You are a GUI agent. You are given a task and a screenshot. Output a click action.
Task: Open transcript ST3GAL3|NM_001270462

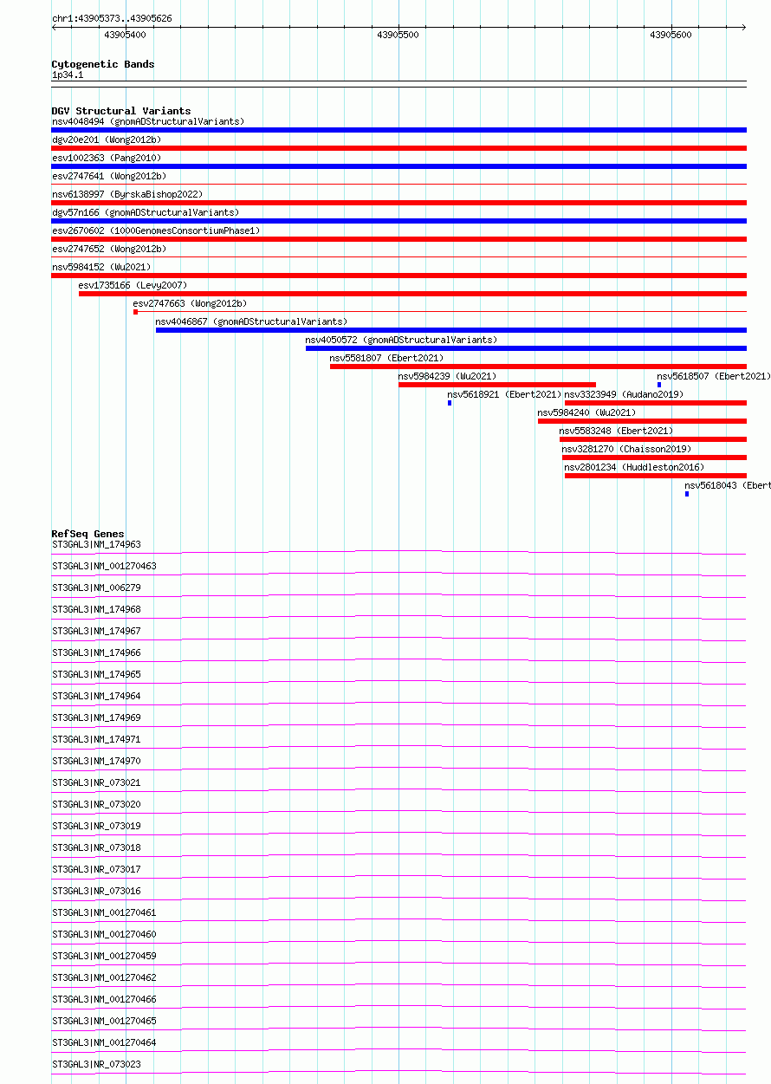point(104,977)
